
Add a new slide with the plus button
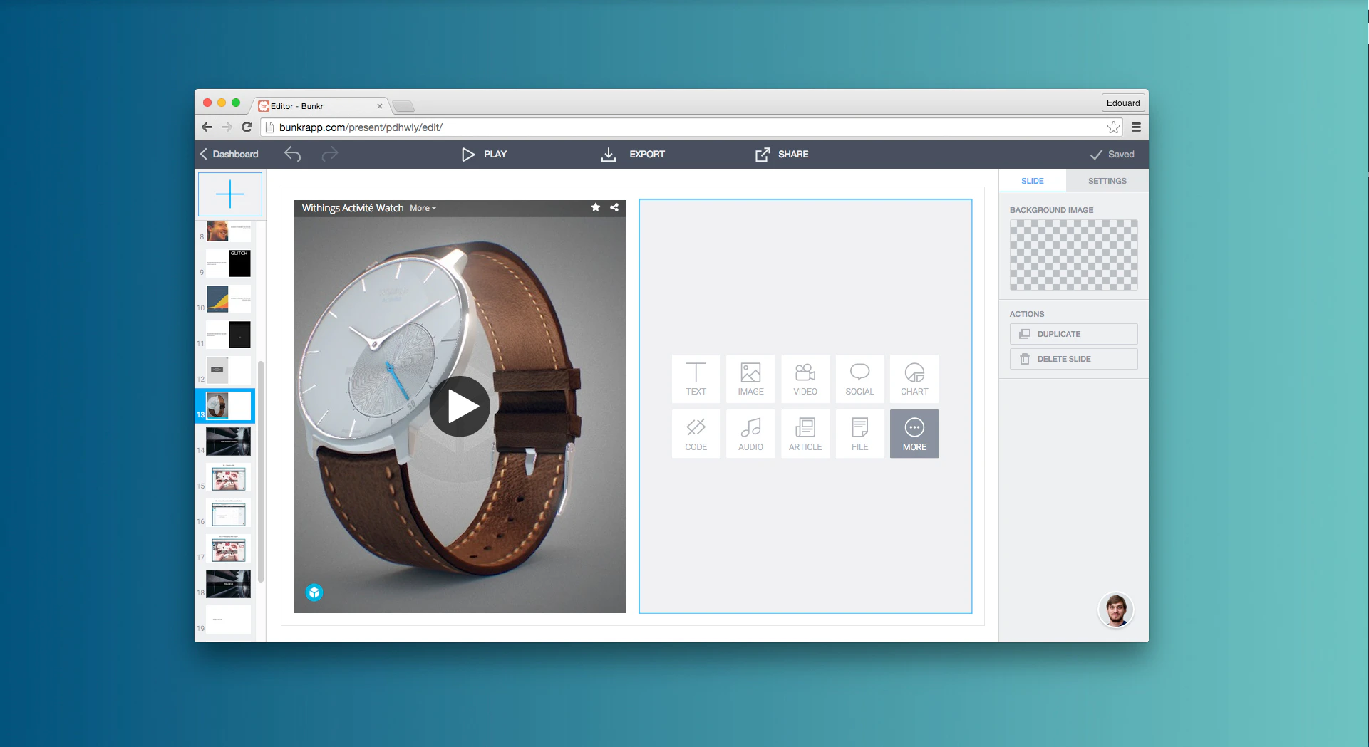point(229,194)
